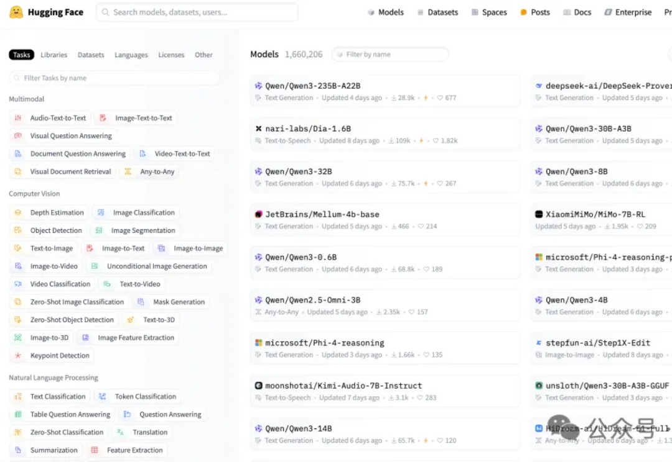This screenshot has height=462, width=672.
Task: Click the Hugging Face logo emoji
Action: point(16,12)
